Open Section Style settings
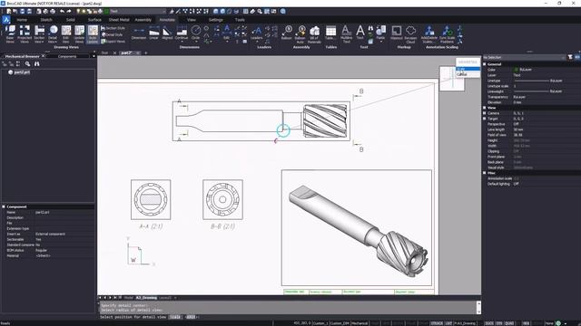581x326 pixels. pos(113,28)
